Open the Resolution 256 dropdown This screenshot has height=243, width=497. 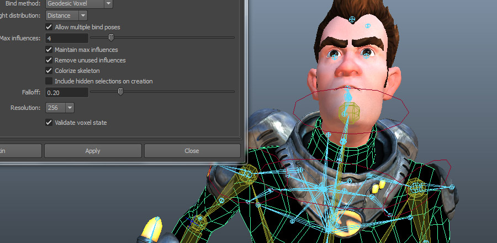tap(60, 108)
